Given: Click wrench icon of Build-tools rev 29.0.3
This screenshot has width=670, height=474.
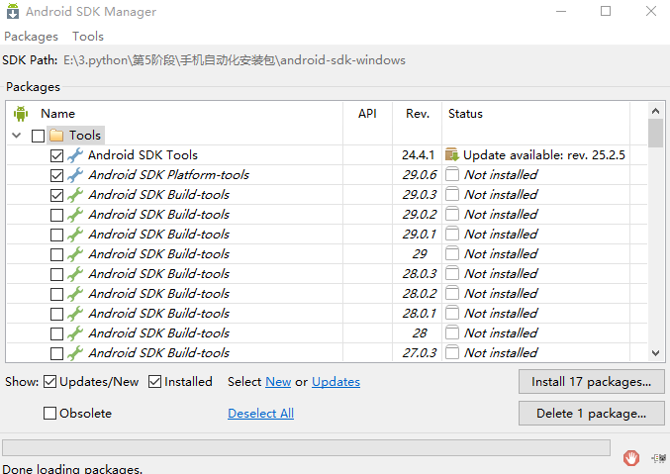Looking at the screenshot, I should click(75, 195).
